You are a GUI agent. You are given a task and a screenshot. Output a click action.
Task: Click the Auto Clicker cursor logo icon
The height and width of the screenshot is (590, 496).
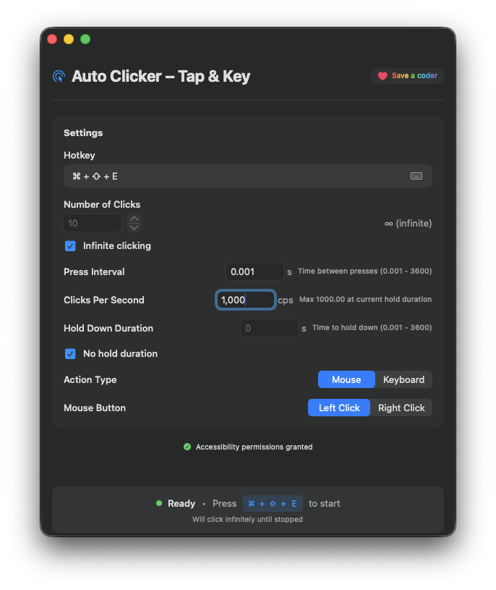(57, 76)
